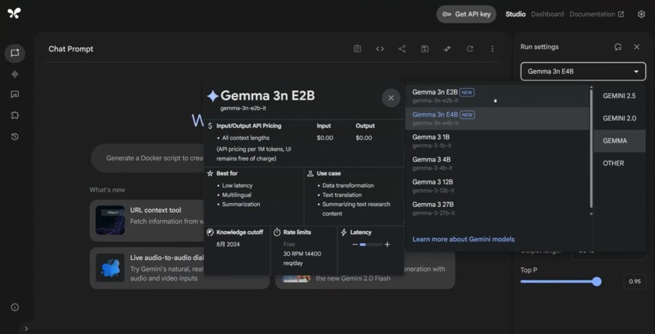Click the latency indicator bar
The image size is (655, 334).
371,245
